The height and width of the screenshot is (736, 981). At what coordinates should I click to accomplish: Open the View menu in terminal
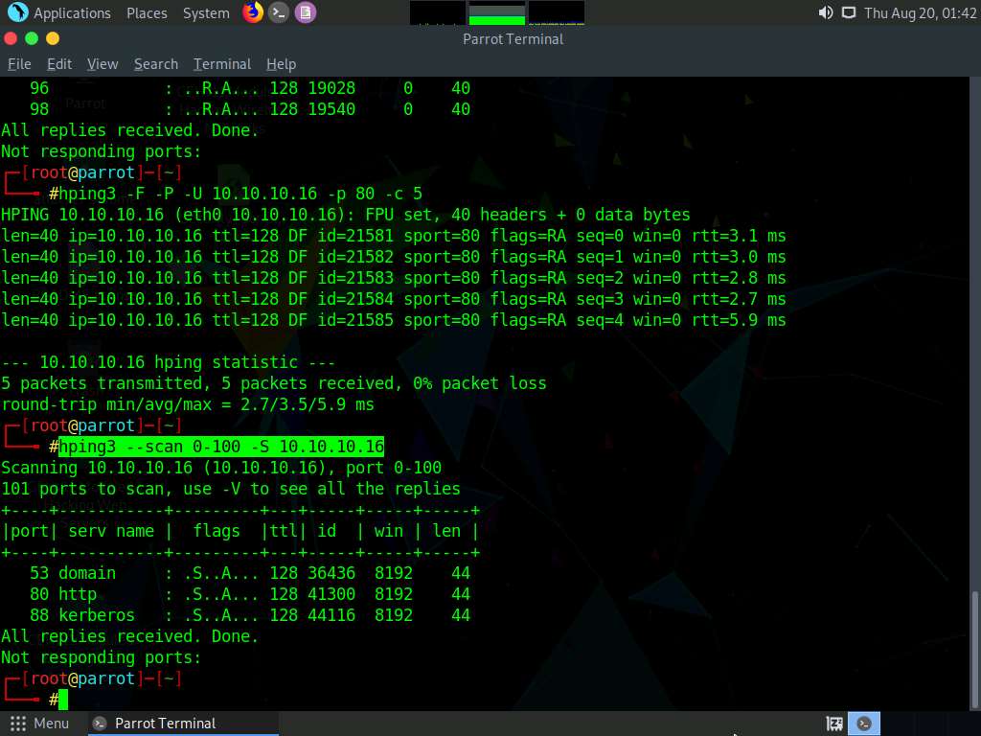tap(103, 64)
